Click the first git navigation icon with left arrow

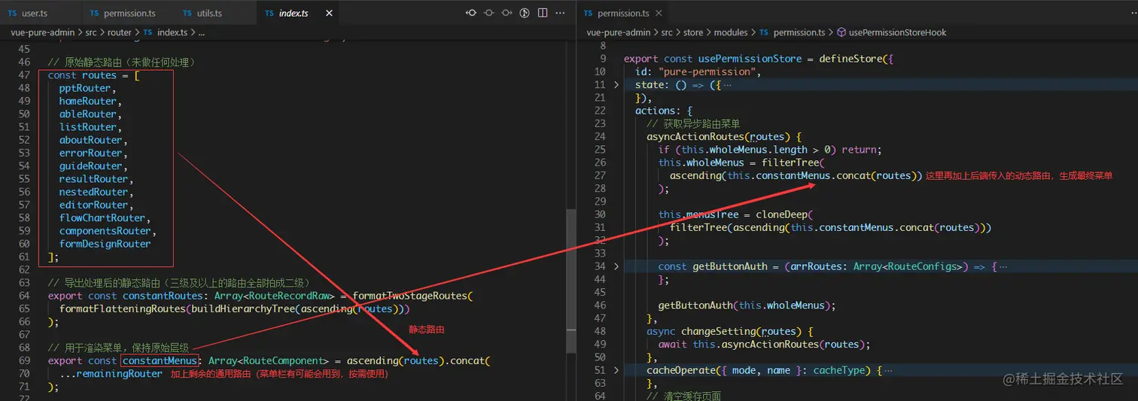coord(472,13)
